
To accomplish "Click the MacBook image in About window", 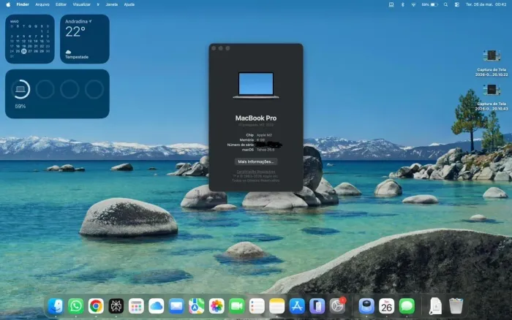I will (256, 85).
